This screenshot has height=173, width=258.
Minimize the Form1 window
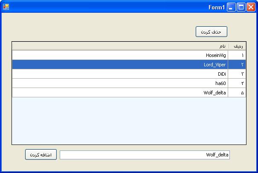click(x=231, y=7)
